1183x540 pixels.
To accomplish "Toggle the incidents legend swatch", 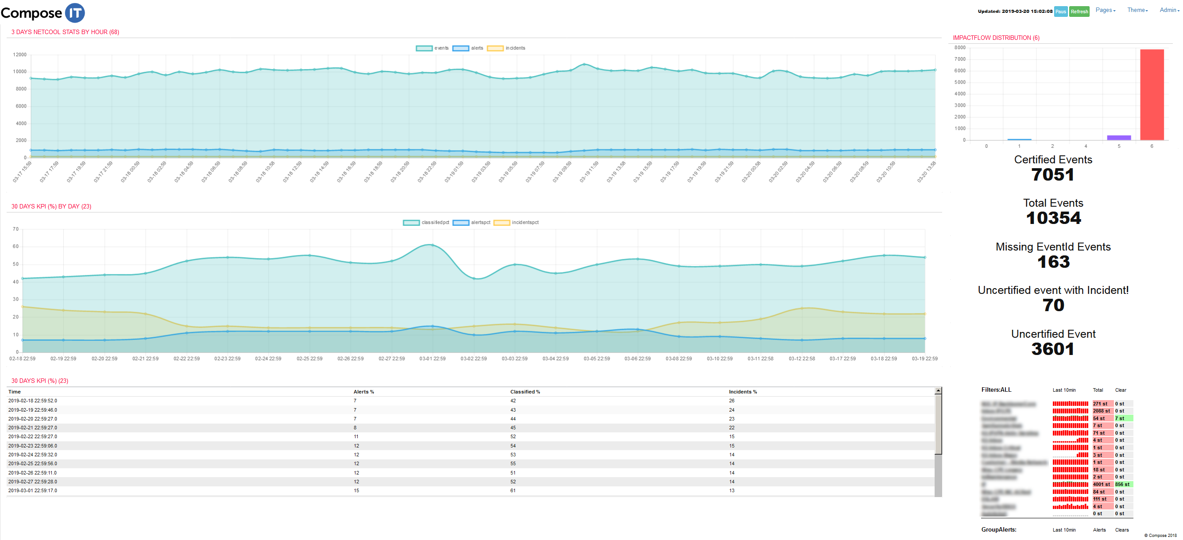I will [495, 48].
